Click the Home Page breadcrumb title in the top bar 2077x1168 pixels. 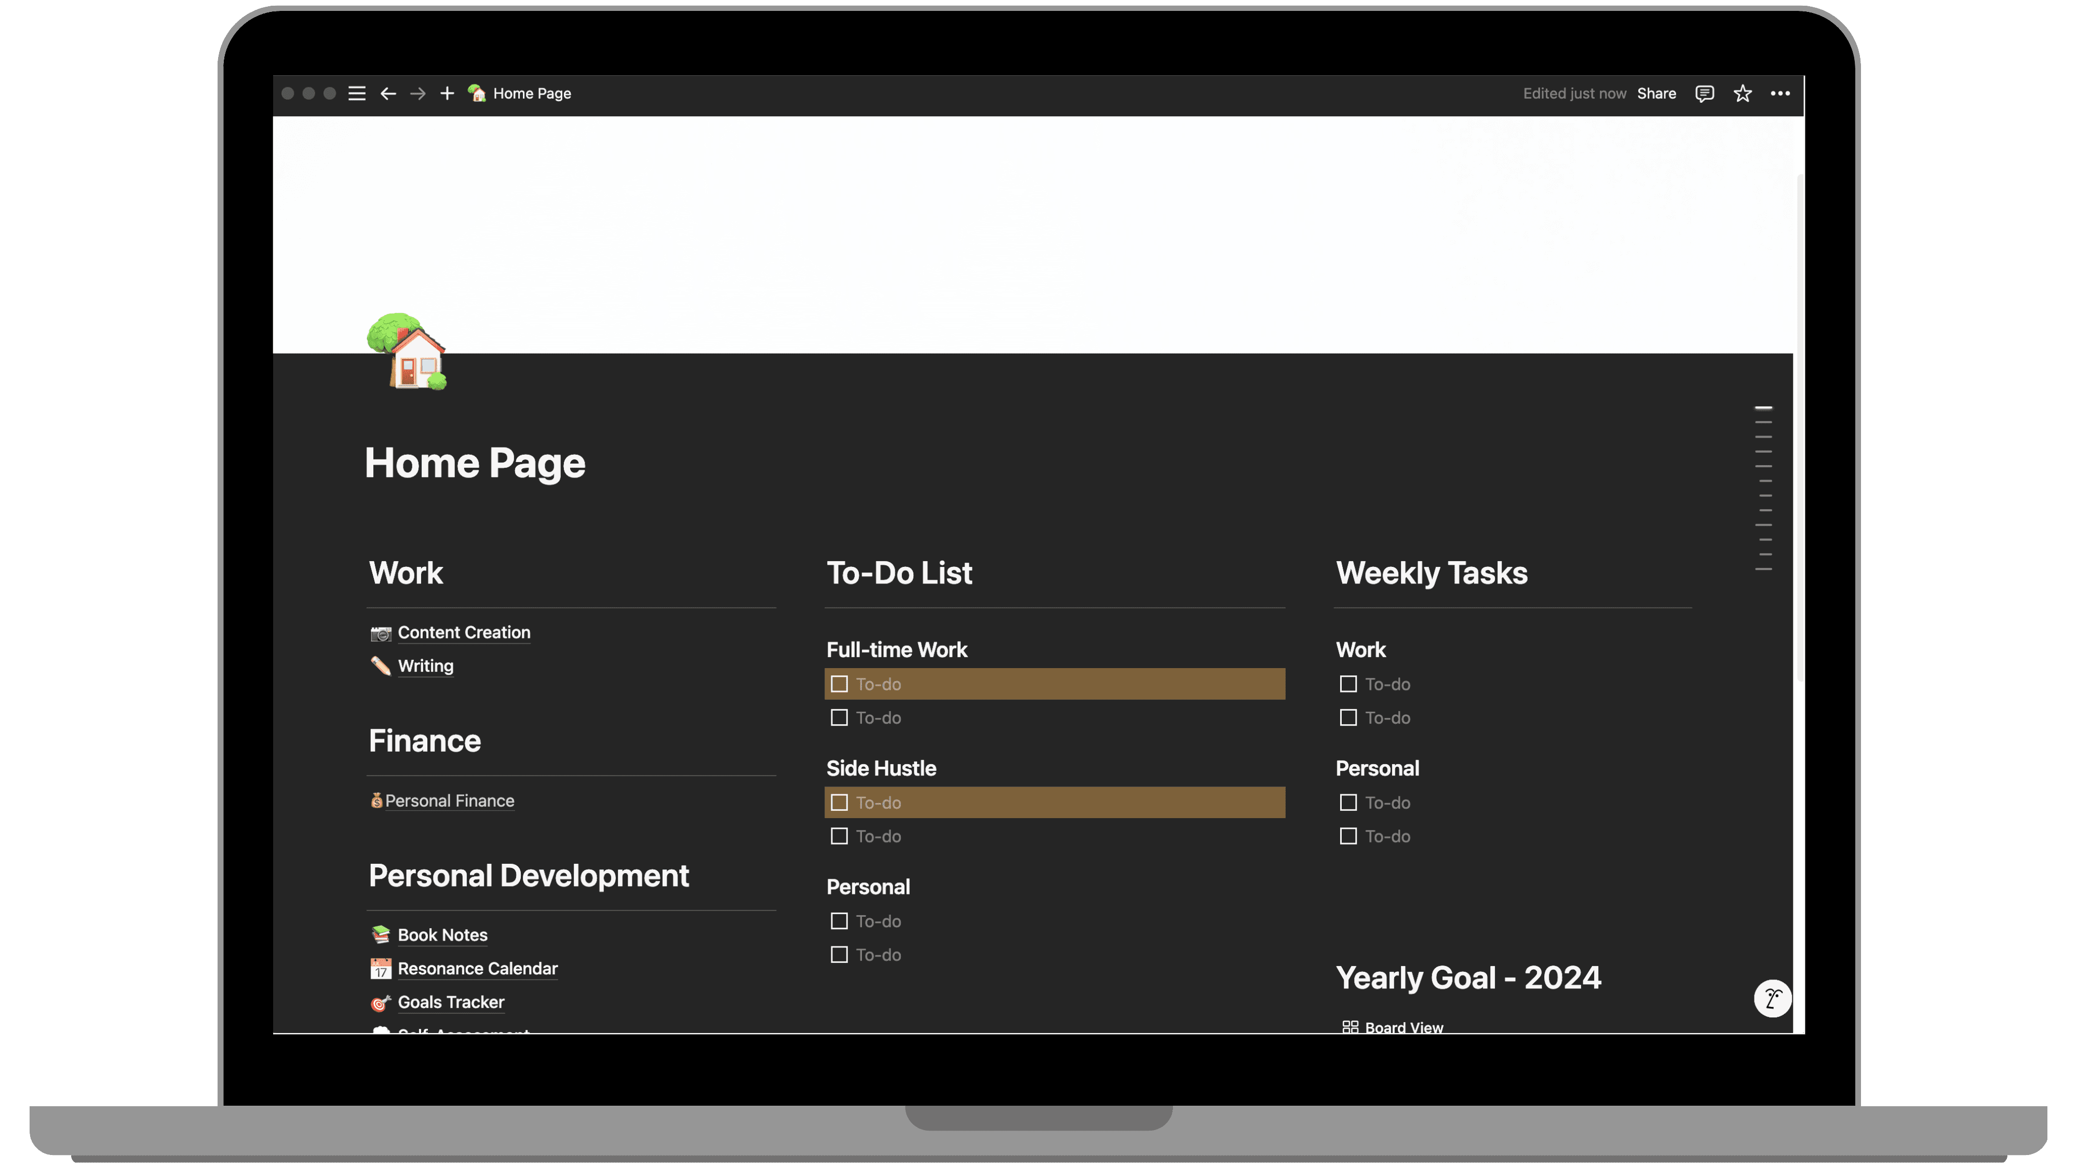coord(532,93)
